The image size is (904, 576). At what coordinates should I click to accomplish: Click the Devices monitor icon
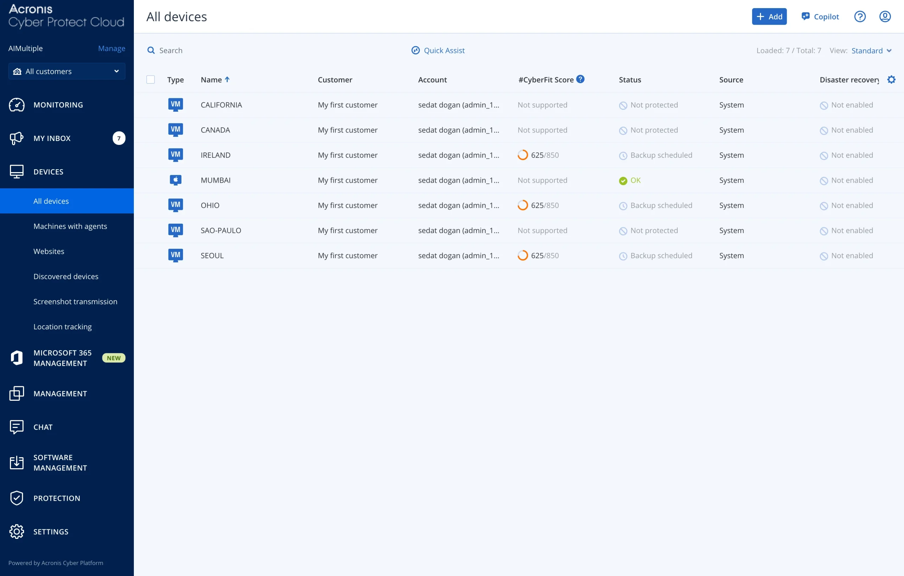click(x=17, y=172)
